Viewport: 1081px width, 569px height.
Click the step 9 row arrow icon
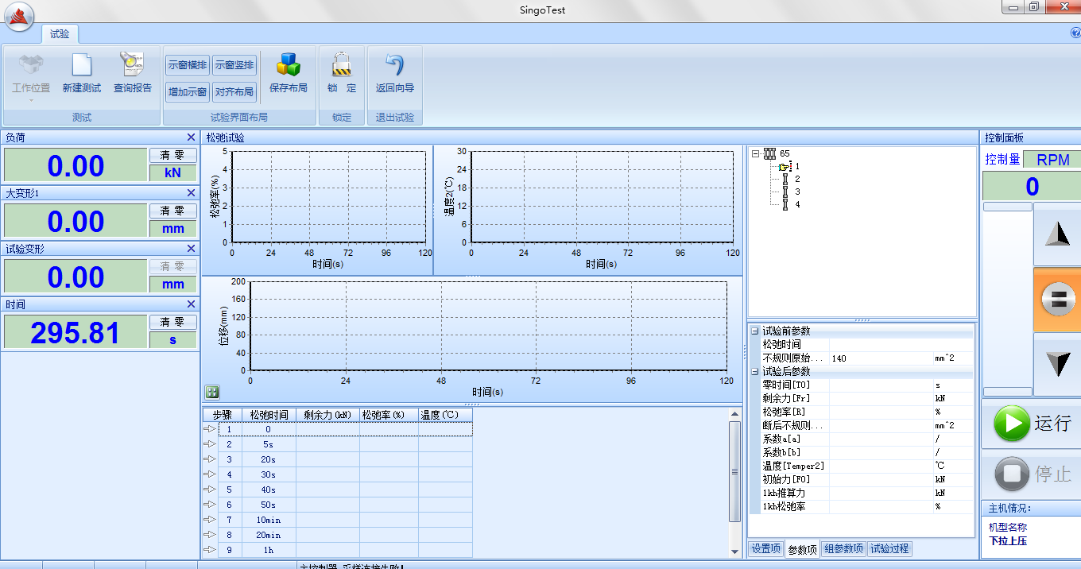(210, 550)
